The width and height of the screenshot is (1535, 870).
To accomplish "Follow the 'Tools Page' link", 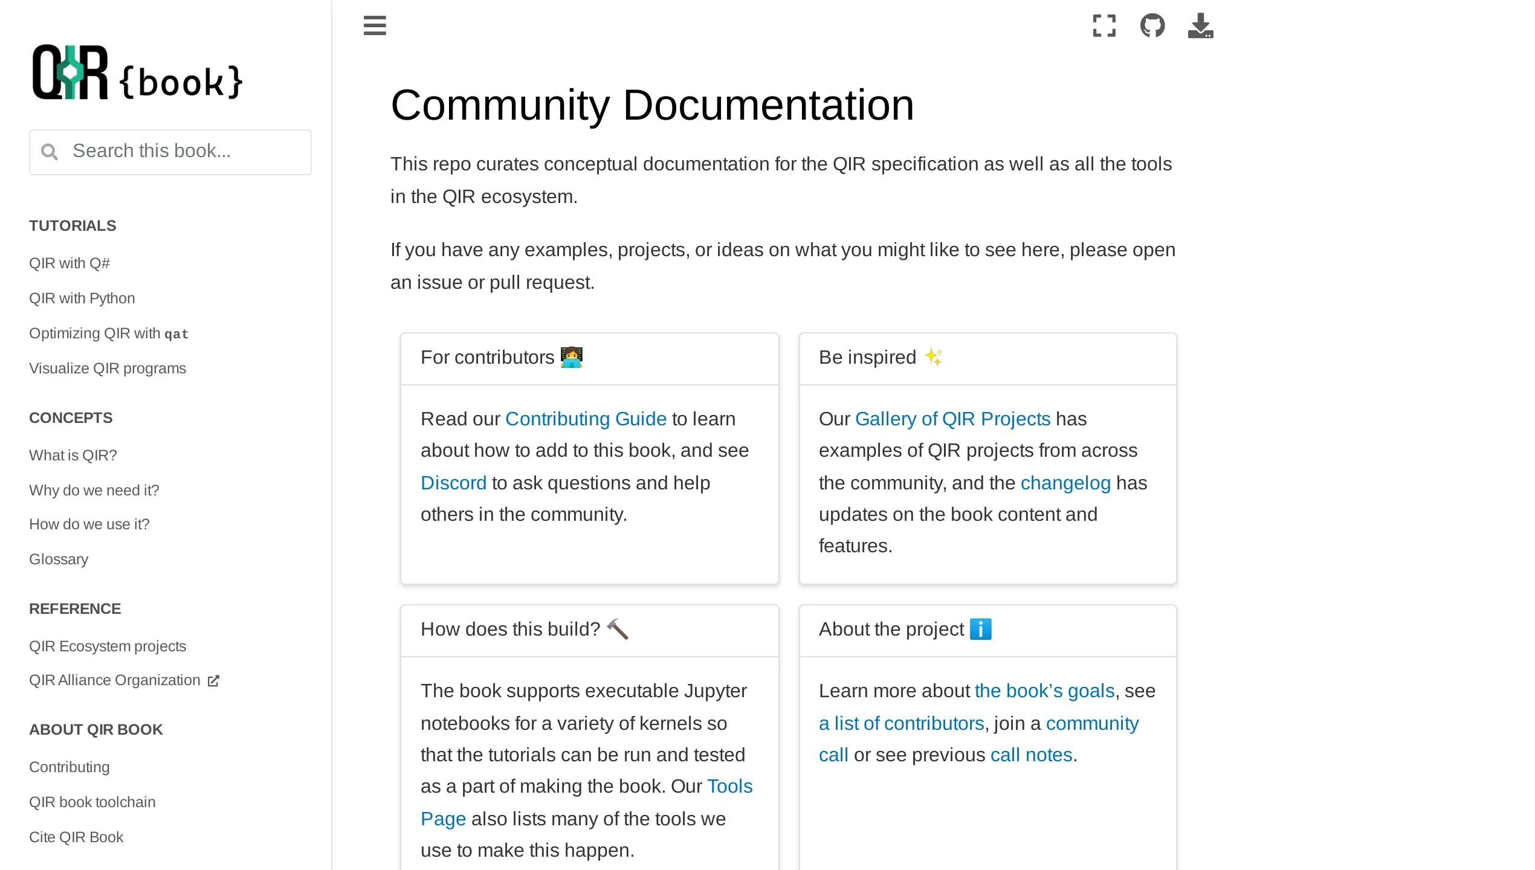I will click(729, 786).
